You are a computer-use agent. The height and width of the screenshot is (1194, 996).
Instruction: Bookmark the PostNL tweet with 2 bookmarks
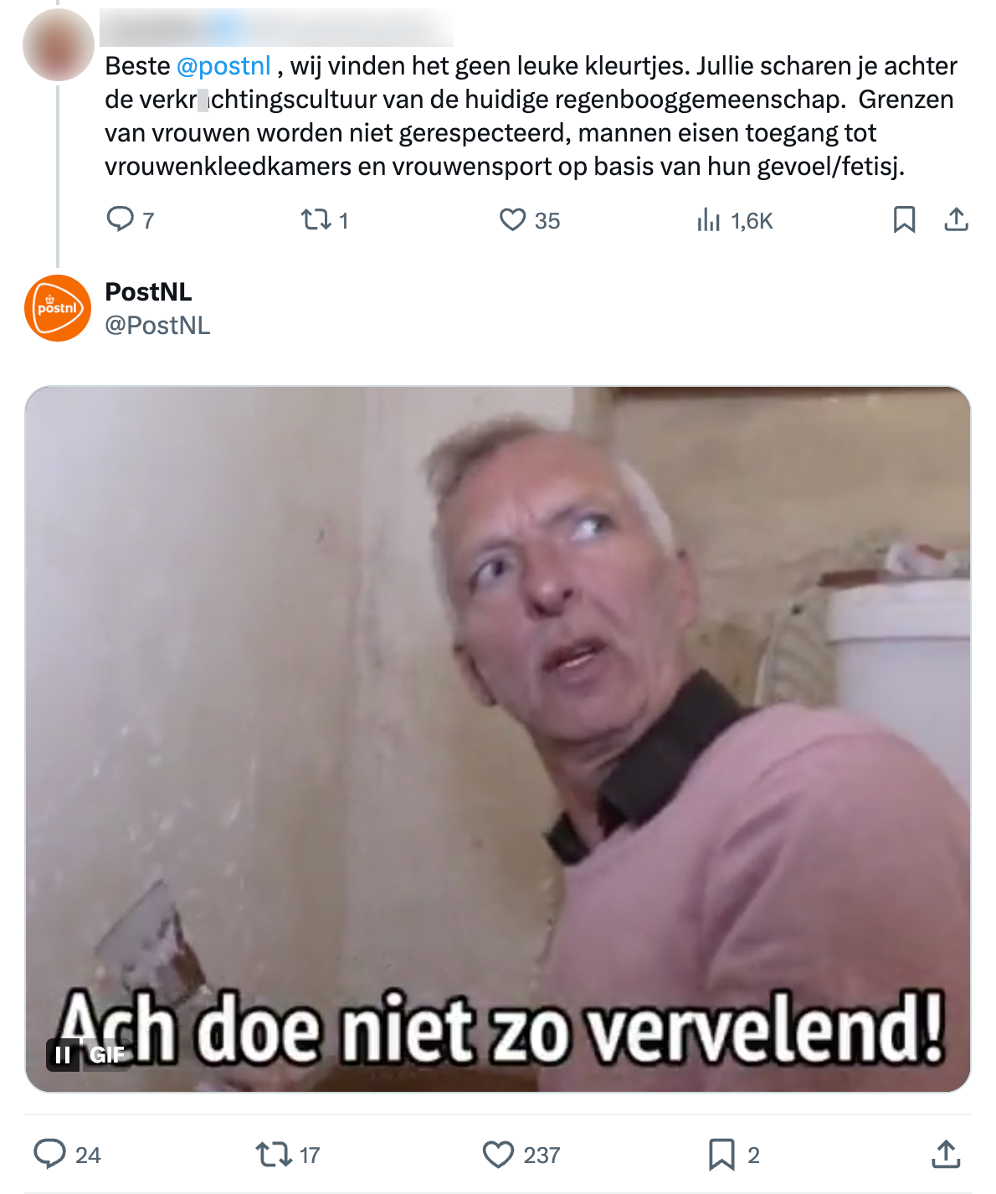[x=734, y=1155]
